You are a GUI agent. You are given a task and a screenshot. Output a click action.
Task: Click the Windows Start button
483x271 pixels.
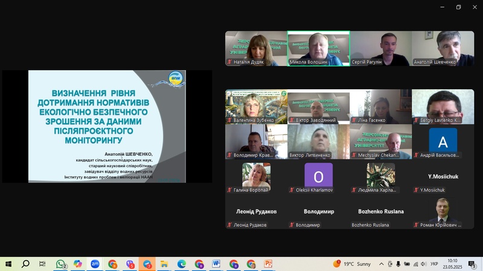(x=8, y=264)
